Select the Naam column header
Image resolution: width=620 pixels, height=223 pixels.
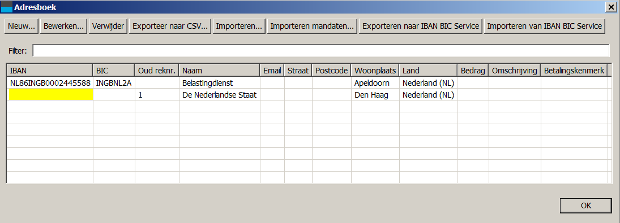pyautogui.click(x=220, y=71)
